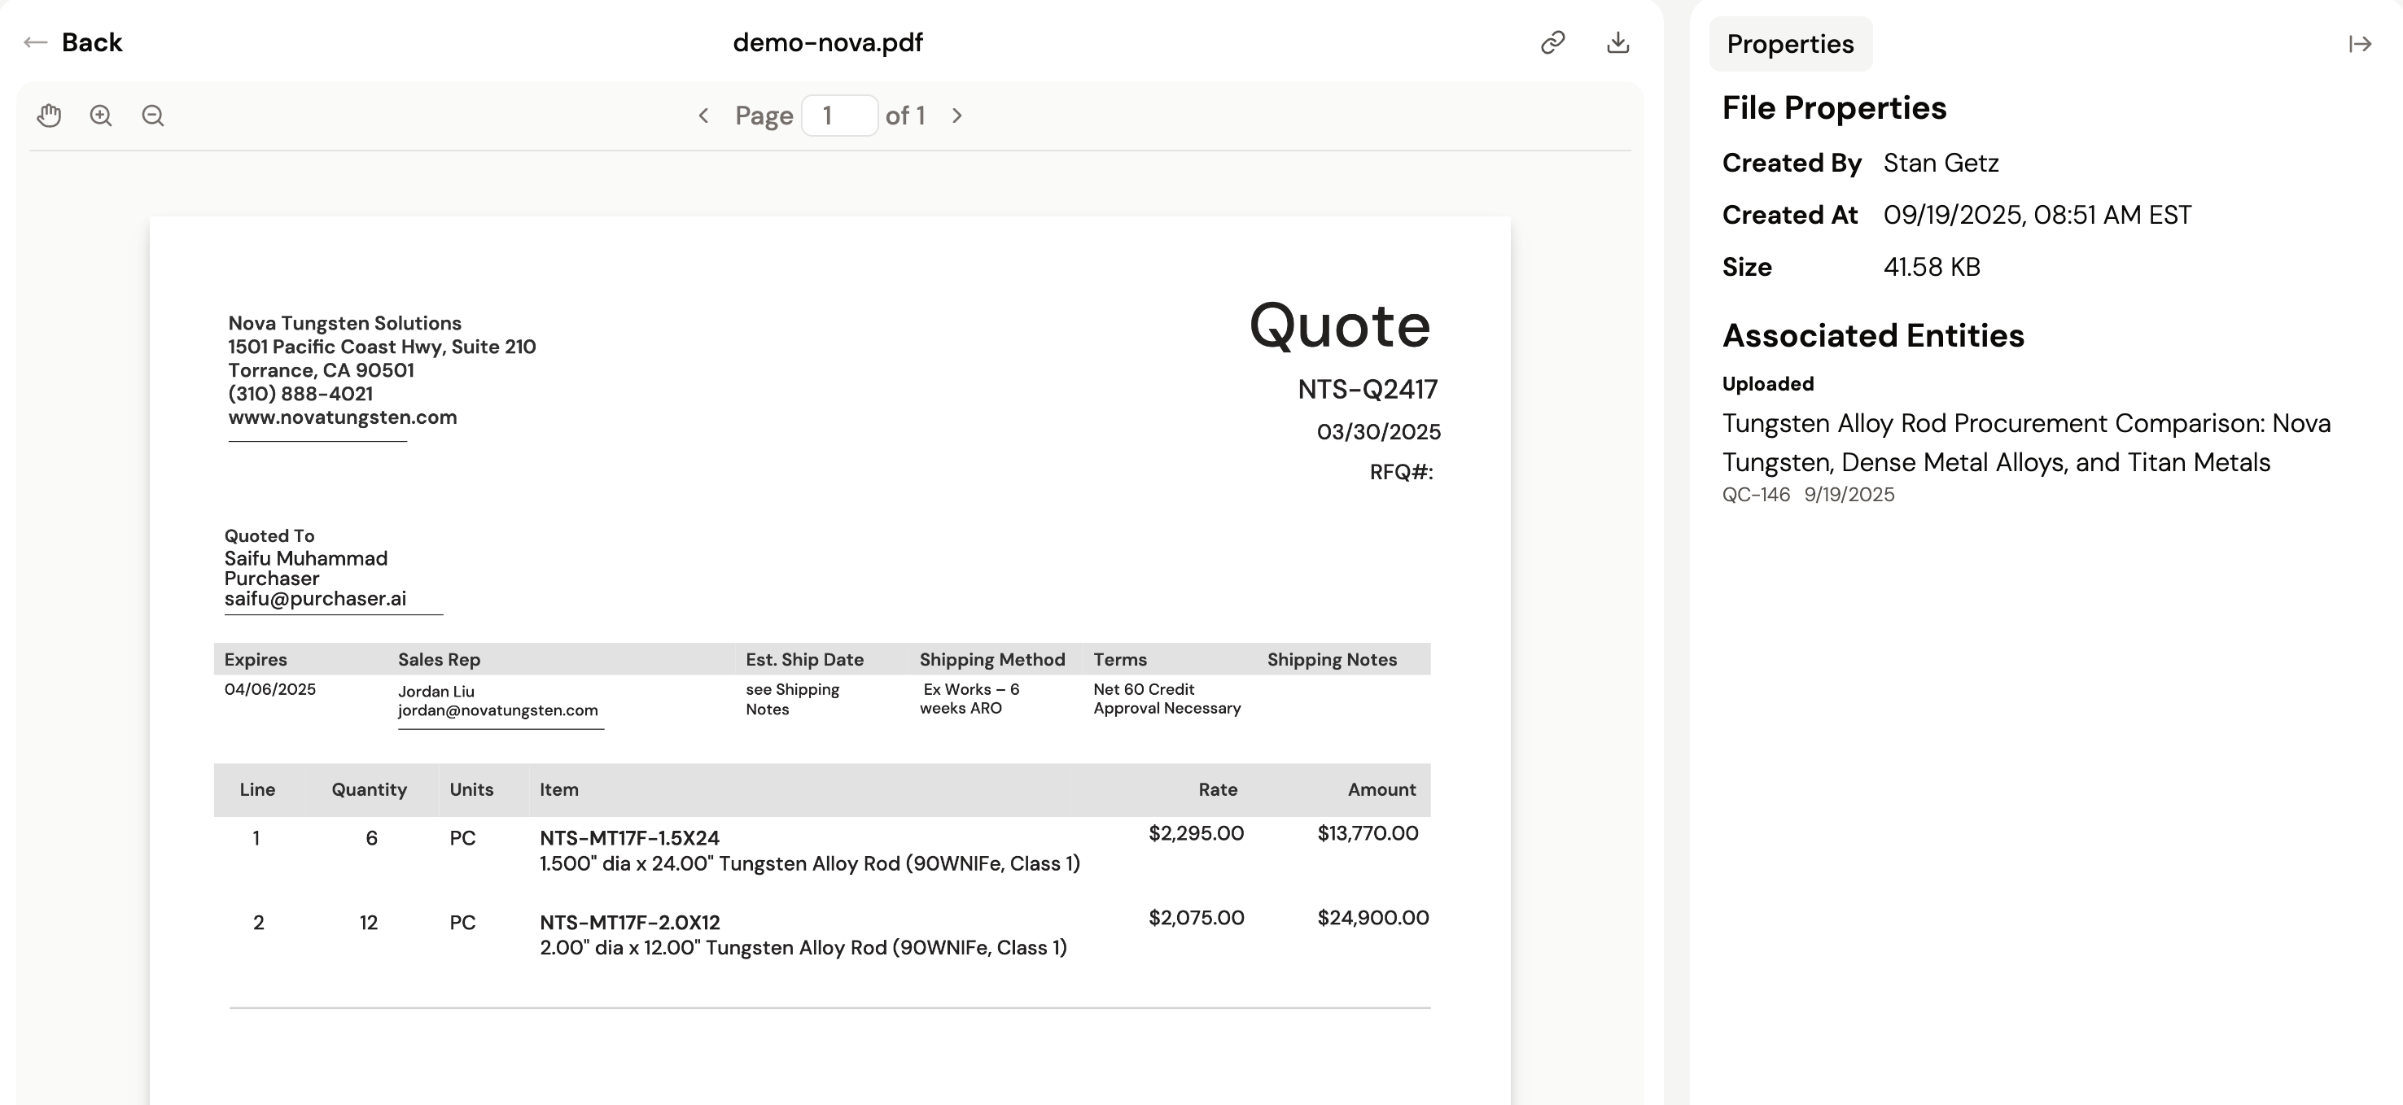This screenshot has height=1105, width=2403.
Task: Copy the file link icon
Action: click(x=1552, y=43)
